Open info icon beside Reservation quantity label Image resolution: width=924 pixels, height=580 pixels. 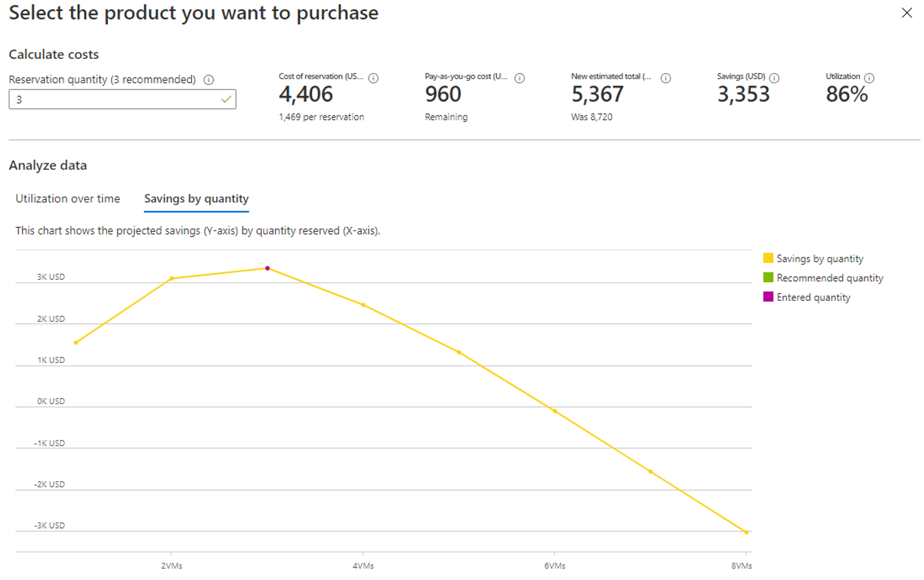209,80
